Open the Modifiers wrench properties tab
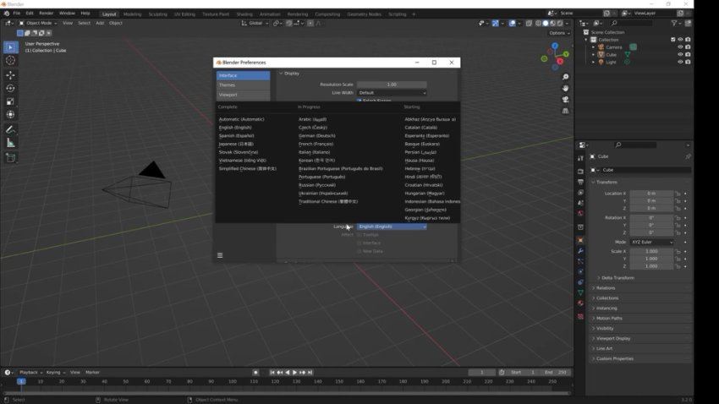The image size is (719, 404). [x=580, y=251]
